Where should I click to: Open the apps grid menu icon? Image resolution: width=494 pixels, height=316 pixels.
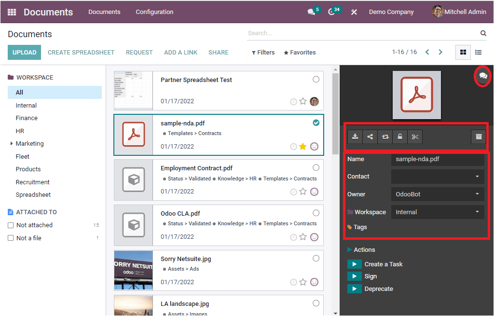tap(12, 12)
